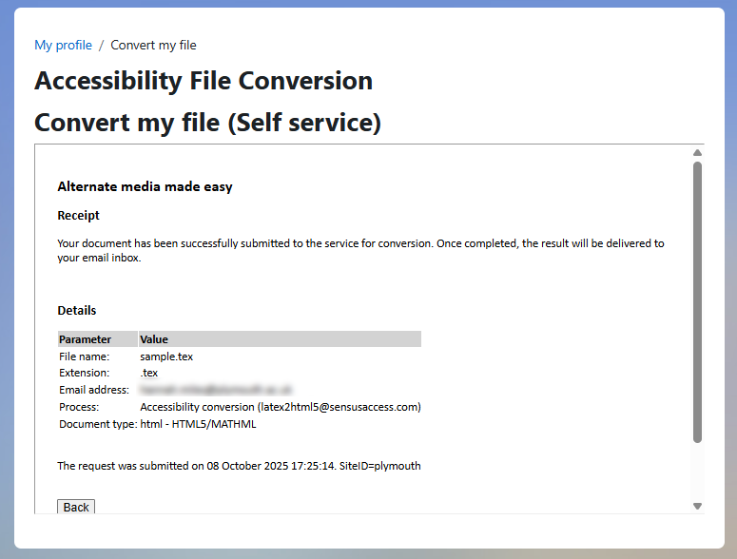Click the Convert my file (Self service) heading

click(207, 123)
